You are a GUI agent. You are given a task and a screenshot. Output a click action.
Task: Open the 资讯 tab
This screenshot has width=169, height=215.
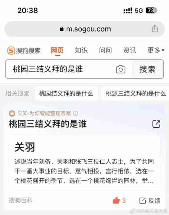coord(130,50)
